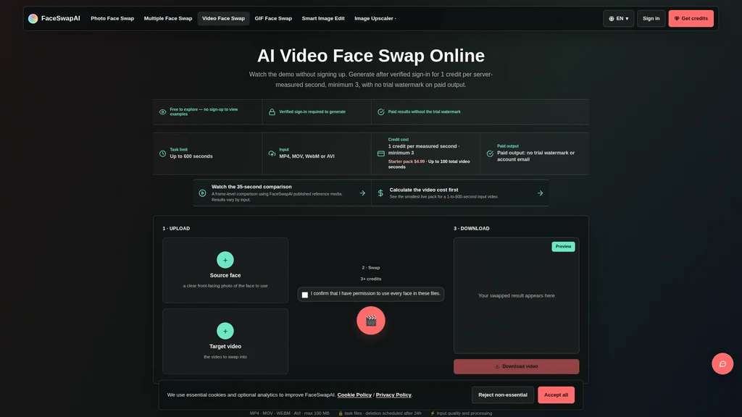The height and width of the screenshot is (417, 742).
Task: Click 'Up to 600 seconds' text
Action: [x=191, y=156]
